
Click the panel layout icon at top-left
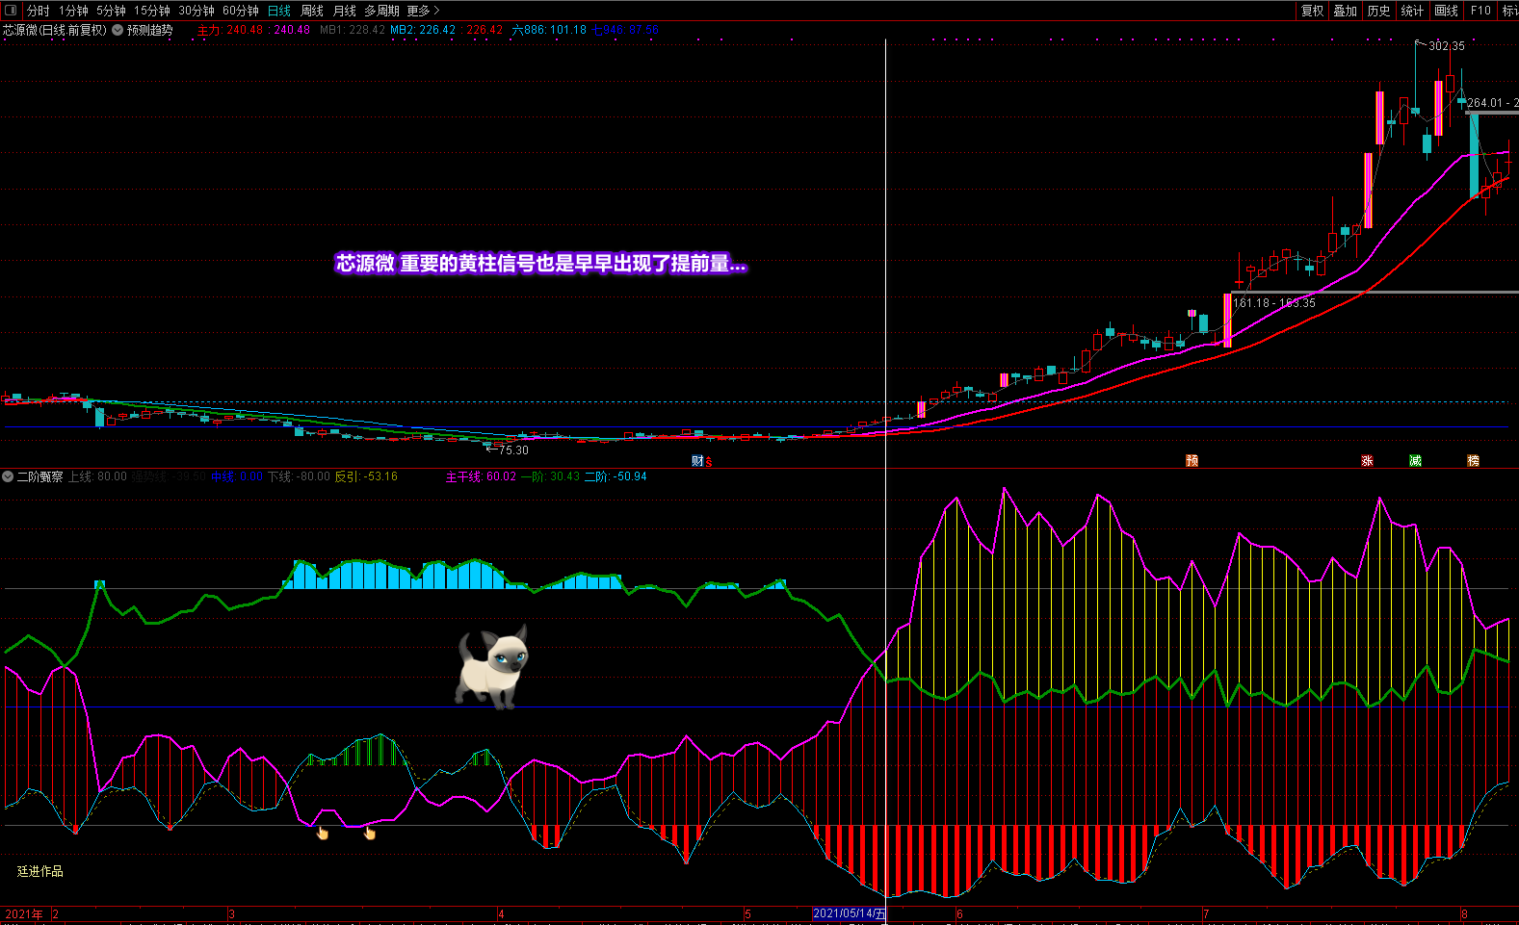(11, 11)
